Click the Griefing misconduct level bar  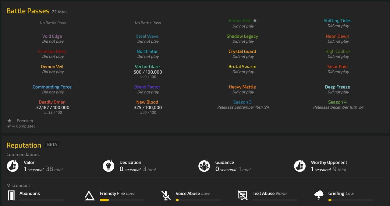pos(350,200)
